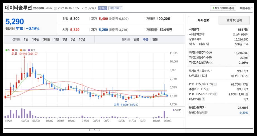Select 3년 line chart period
257x136 pixels.
65,39
